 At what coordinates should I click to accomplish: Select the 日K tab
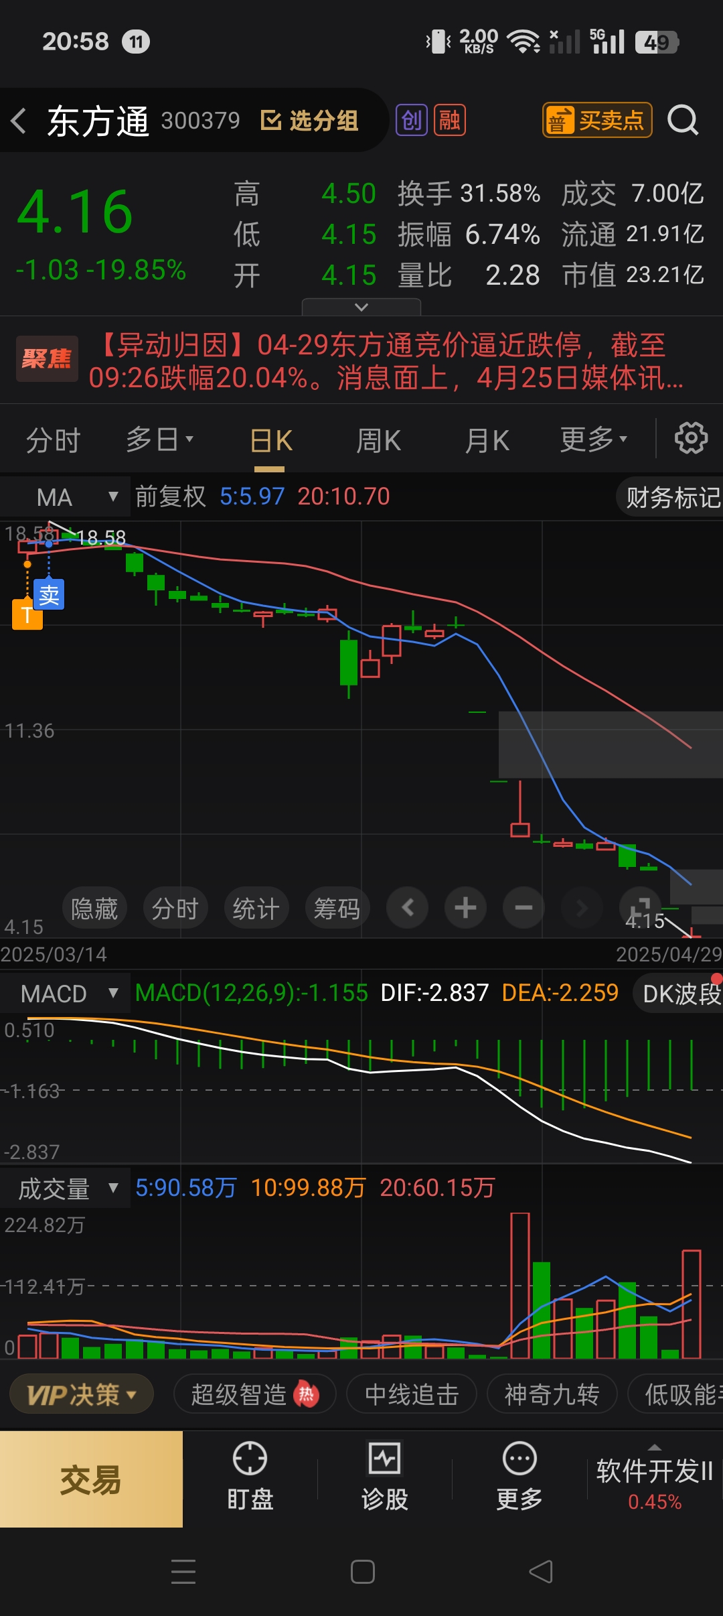pyautogui.click(x=270, y=442)
